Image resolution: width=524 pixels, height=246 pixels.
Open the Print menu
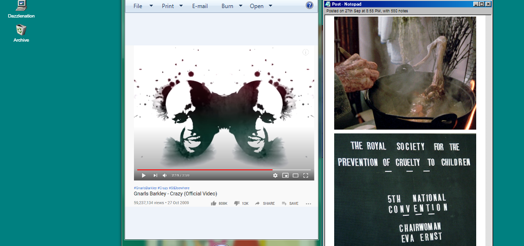168,6
